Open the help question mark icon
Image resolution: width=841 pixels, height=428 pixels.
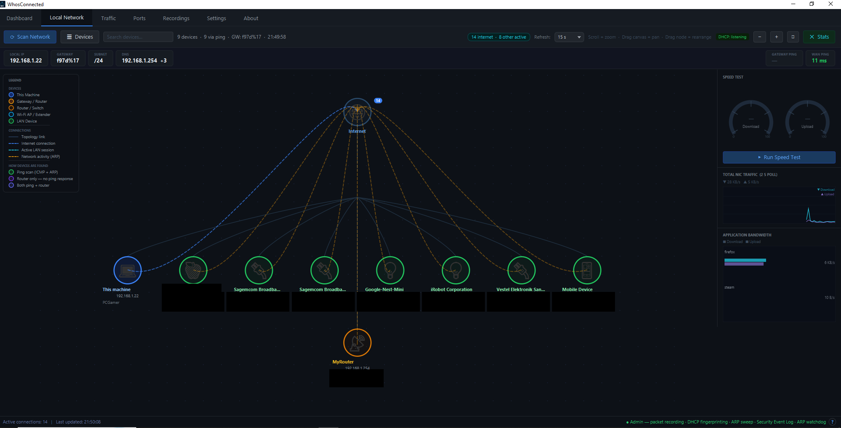(x=832, y=422)
